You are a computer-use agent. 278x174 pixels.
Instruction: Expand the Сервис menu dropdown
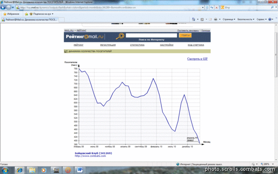coord(261,19)
